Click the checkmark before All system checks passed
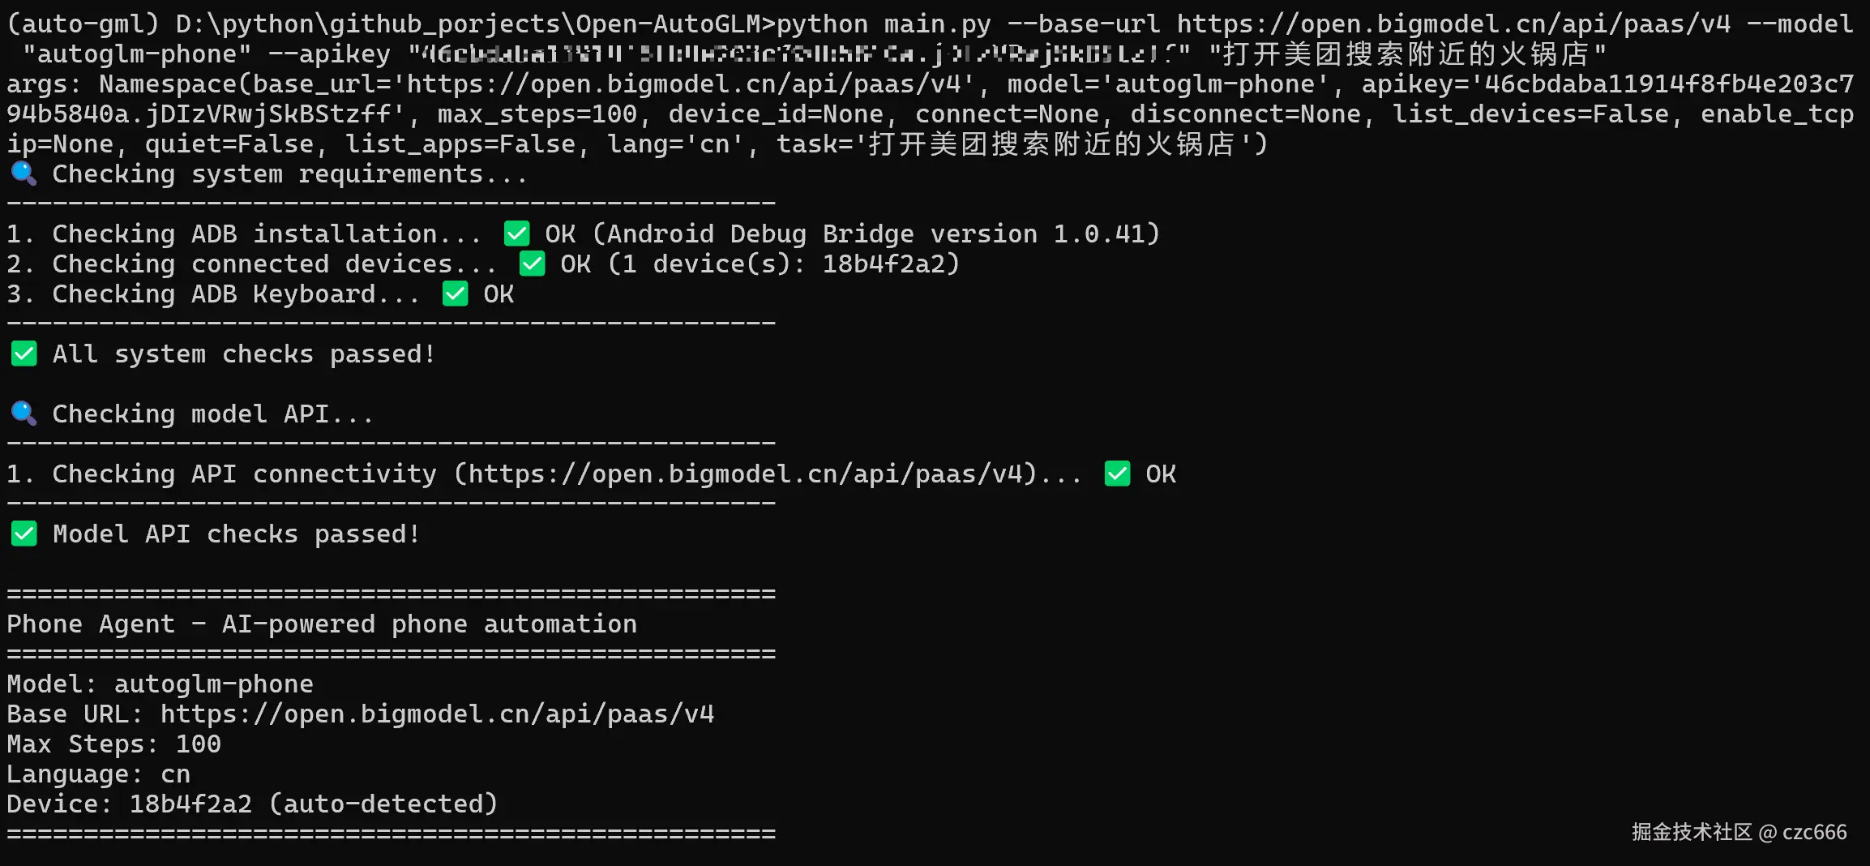 (x=24, y=354)
